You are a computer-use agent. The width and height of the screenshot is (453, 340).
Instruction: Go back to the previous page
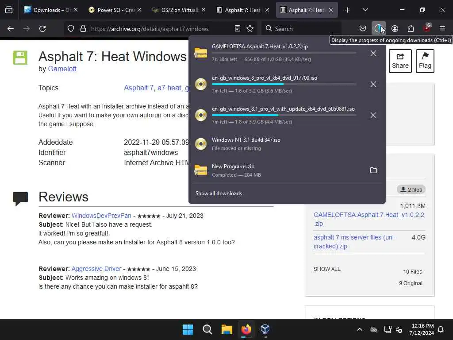tap(11, 29)
